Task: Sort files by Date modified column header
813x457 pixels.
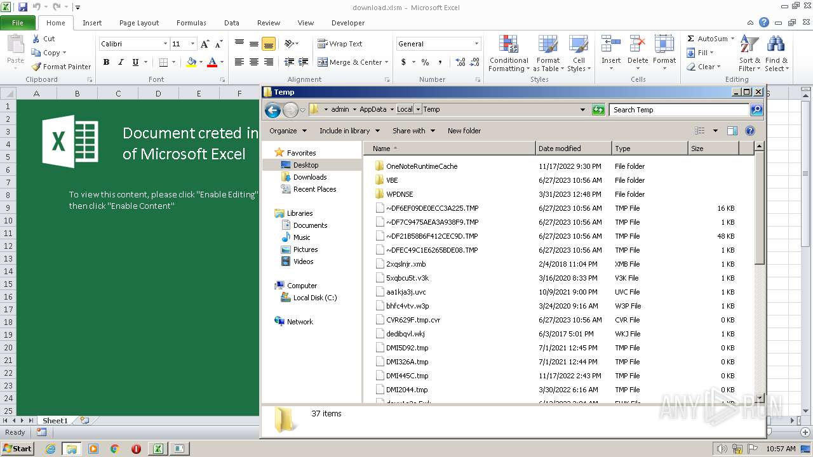Action: 574,149
